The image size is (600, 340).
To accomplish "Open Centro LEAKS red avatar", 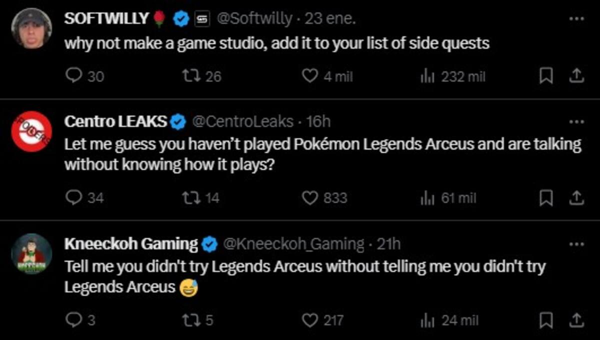I will pos(31,131).
